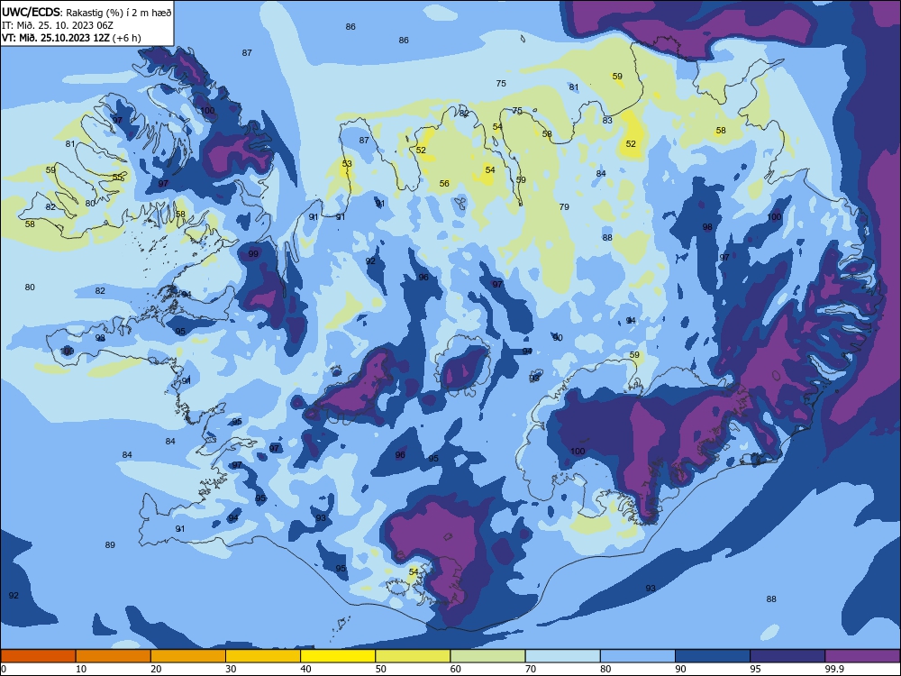Click the legend label '50'
The height and width of the screenshot is (676, 901).
[x=380, y=669]
